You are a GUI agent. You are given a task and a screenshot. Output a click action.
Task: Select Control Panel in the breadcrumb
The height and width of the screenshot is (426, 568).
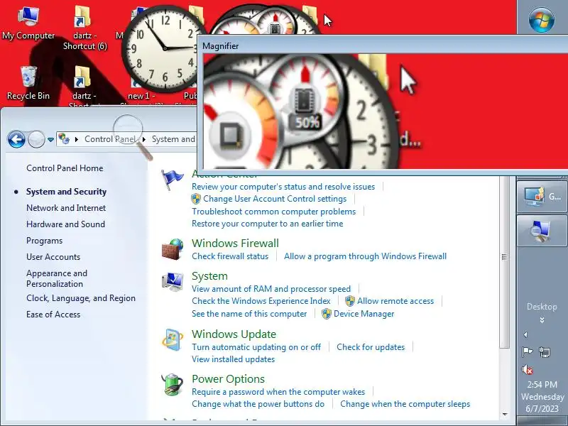(110, 139)
